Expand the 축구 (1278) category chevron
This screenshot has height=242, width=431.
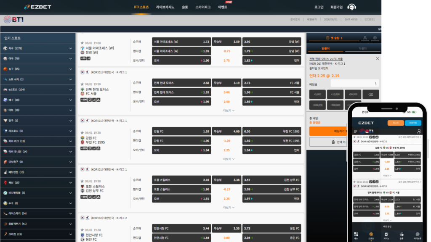[x=71, y=48]
